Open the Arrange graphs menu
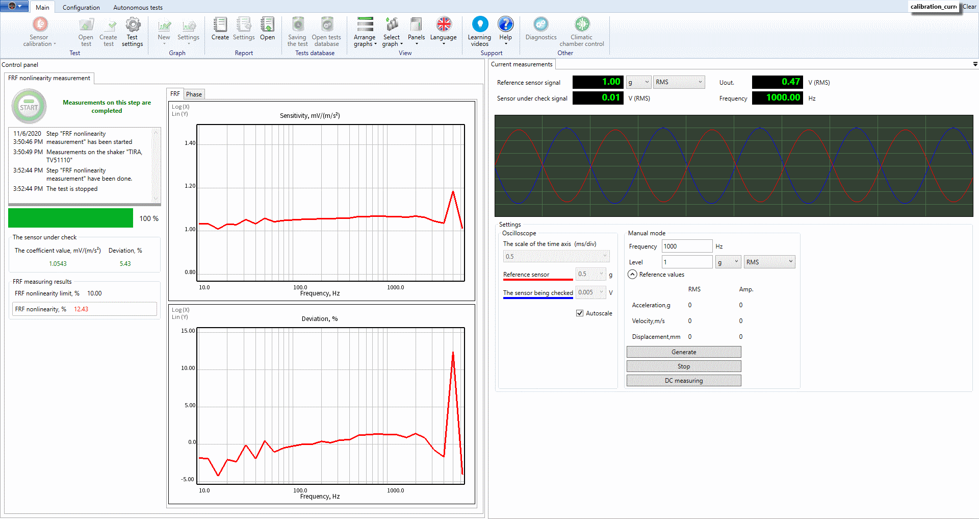The width and height of the screenshot is (979, 519). pos(365,24)
